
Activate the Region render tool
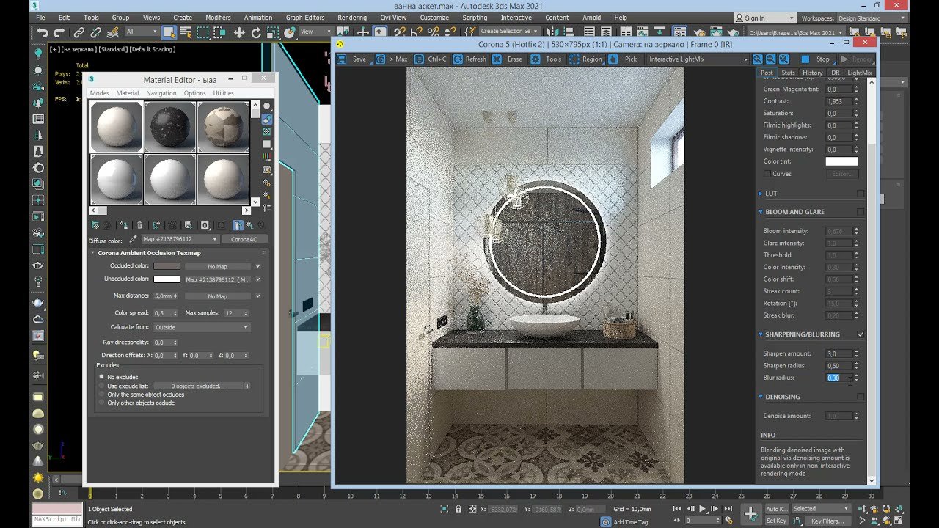pos(585,59)
